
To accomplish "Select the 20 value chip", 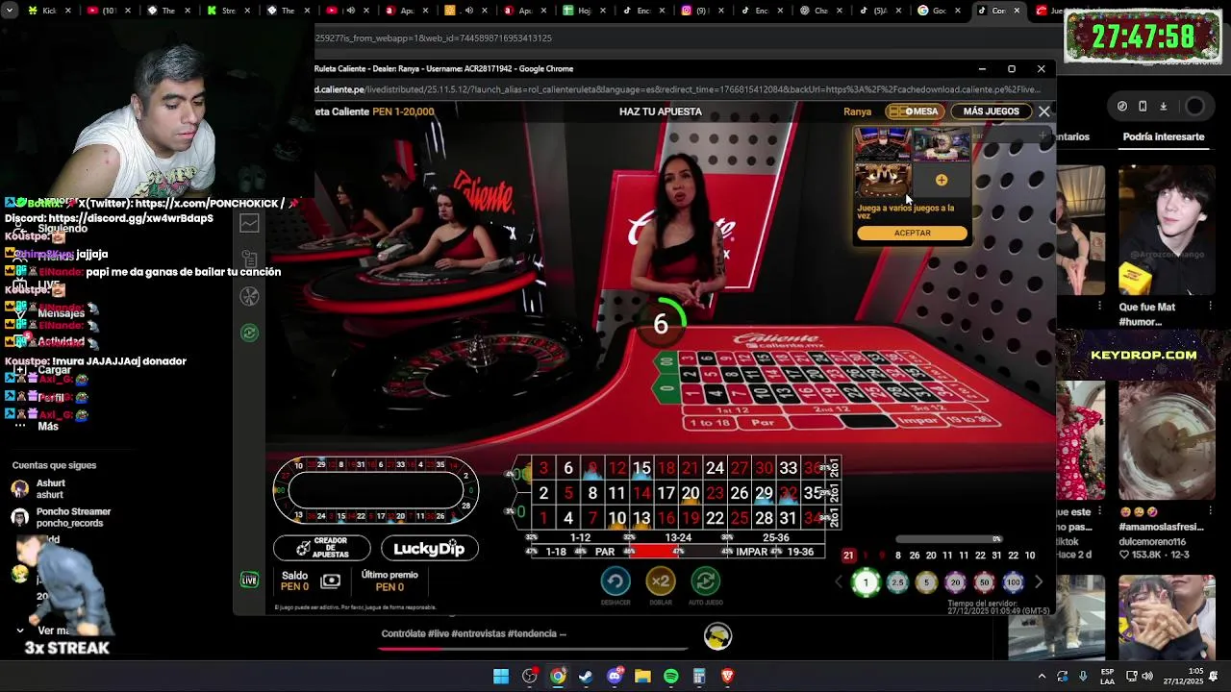I will (955, 582).
